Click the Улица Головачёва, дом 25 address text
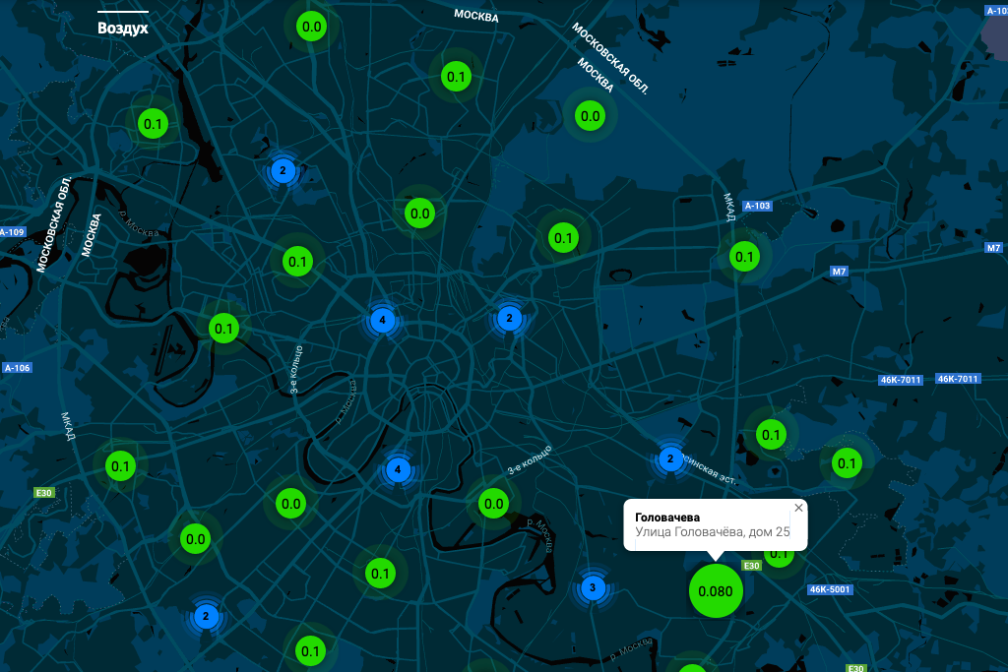 tap(713, 532)
